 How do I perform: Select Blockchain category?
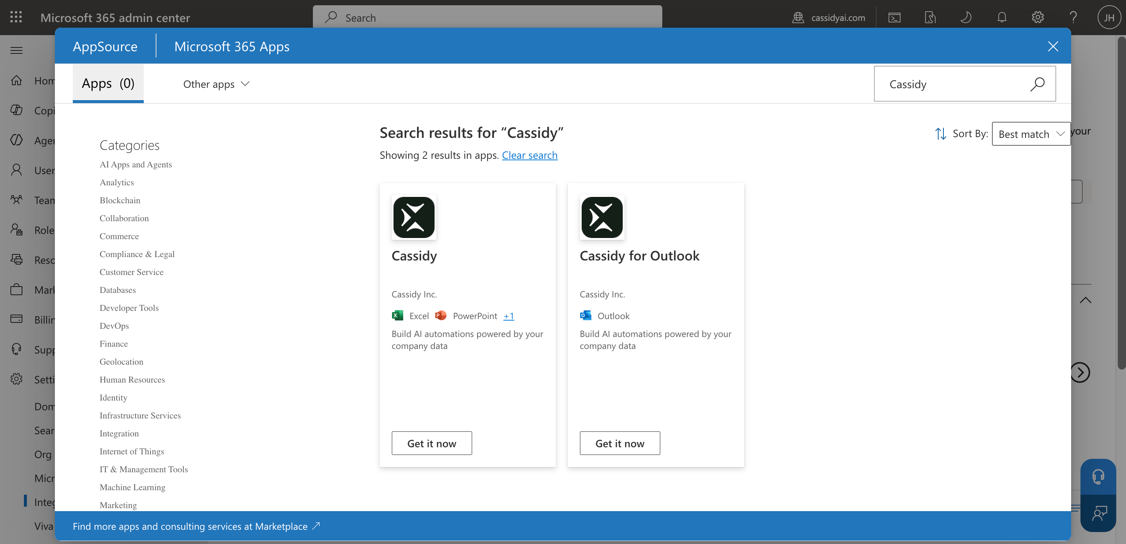[120, 201]
